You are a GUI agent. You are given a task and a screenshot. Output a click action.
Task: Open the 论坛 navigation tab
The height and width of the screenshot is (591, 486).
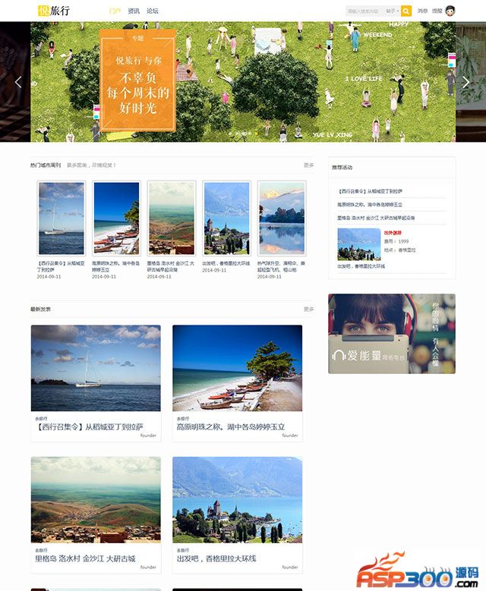coord(153,11)
